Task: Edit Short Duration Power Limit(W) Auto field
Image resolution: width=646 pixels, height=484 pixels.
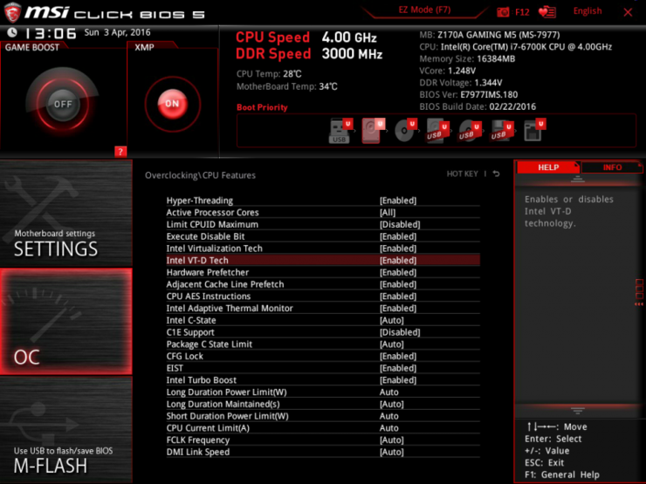Action: [389, 416]
